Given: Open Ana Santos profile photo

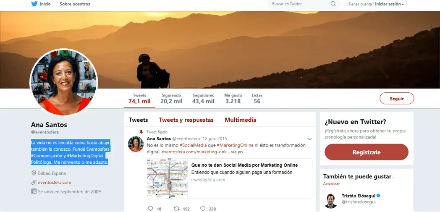Looking at the screenshot, I should pos(64,82).
